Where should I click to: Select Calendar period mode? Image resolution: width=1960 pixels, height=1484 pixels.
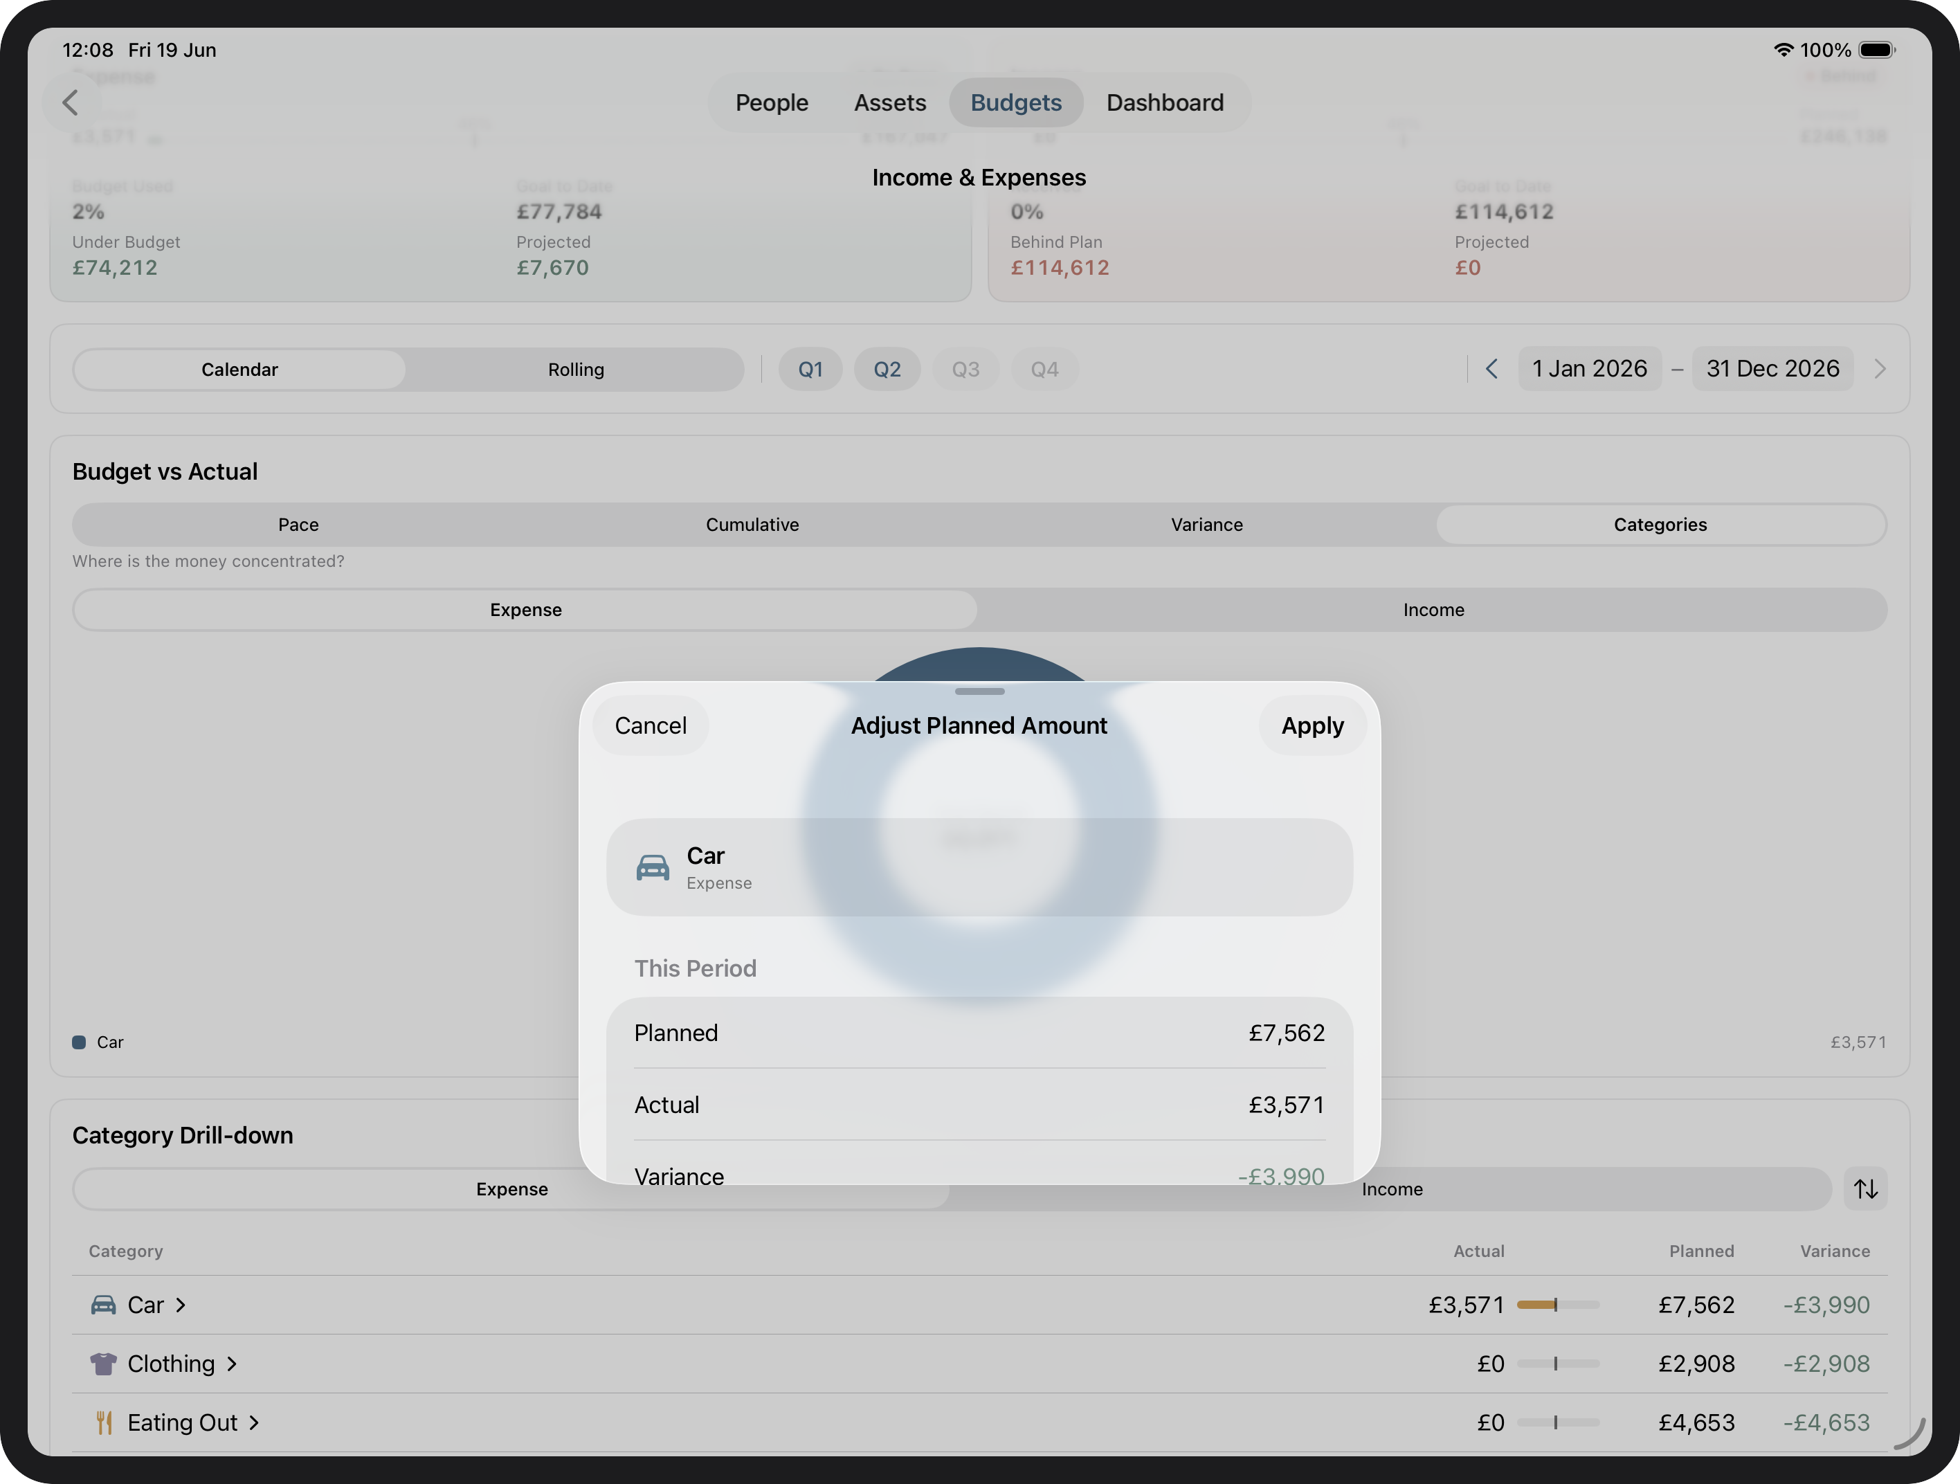pos(239,370)
